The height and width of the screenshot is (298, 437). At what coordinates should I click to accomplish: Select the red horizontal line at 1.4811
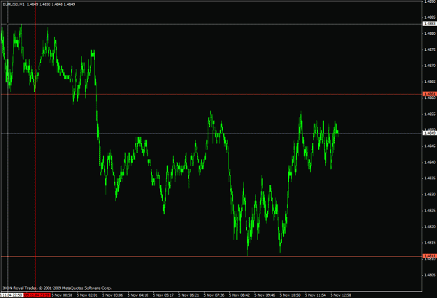pyautogui.click(x=212, y=256)
